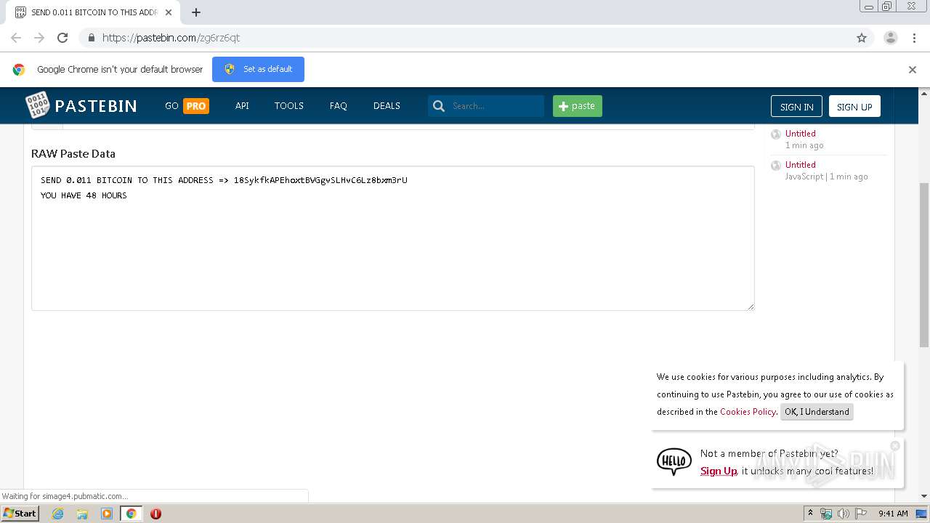
Task: Click the search magnifier icon
Action: tap(438, 106)
